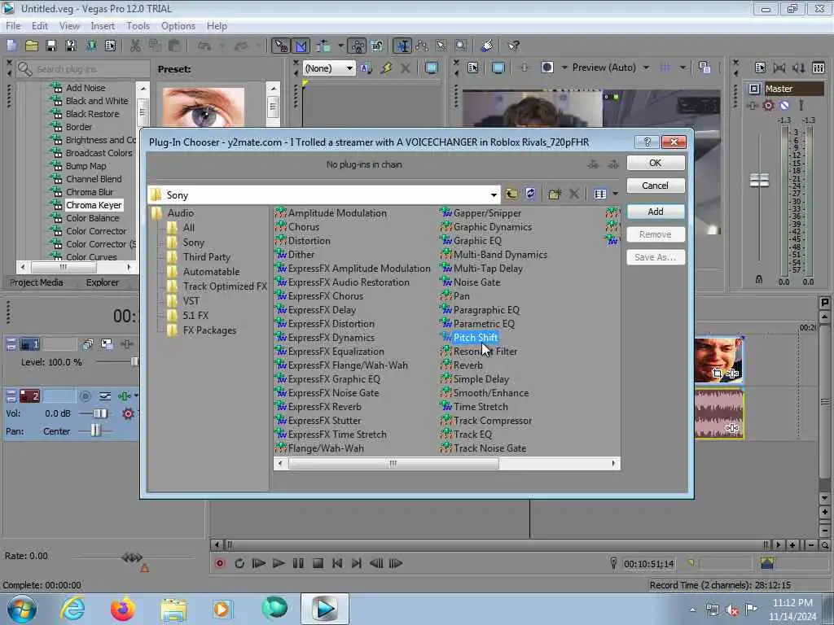Image resolution: width=834 pixels, height=625 pixels.
Task: Click the Cut scissors icon in the toolbar
Action: 136,46
